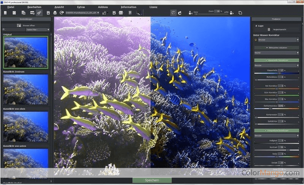Click the crop/rotate frame icon
The image size is (304, 185).
(x=240, y=13)
